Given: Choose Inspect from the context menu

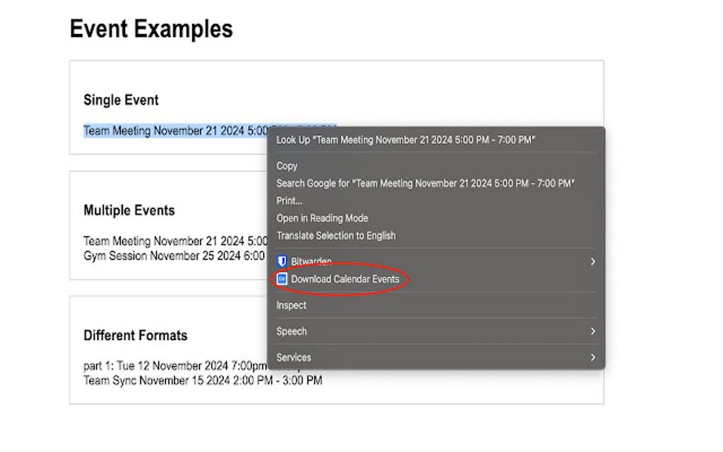Looking at the screenshot, I should point(291,305).
